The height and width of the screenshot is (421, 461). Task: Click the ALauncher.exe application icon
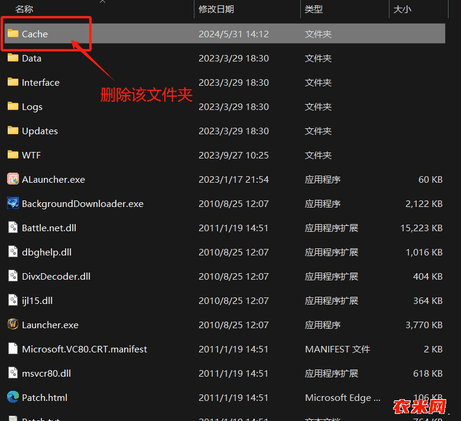pos(12,179)
